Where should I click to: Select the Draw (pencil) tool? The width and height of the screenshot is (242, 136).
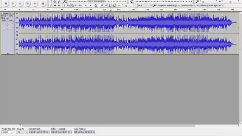[x=59, y=2]
